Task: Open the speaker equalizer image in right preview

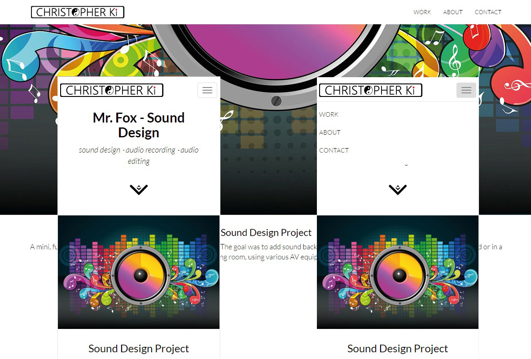Action: (398, 272)
